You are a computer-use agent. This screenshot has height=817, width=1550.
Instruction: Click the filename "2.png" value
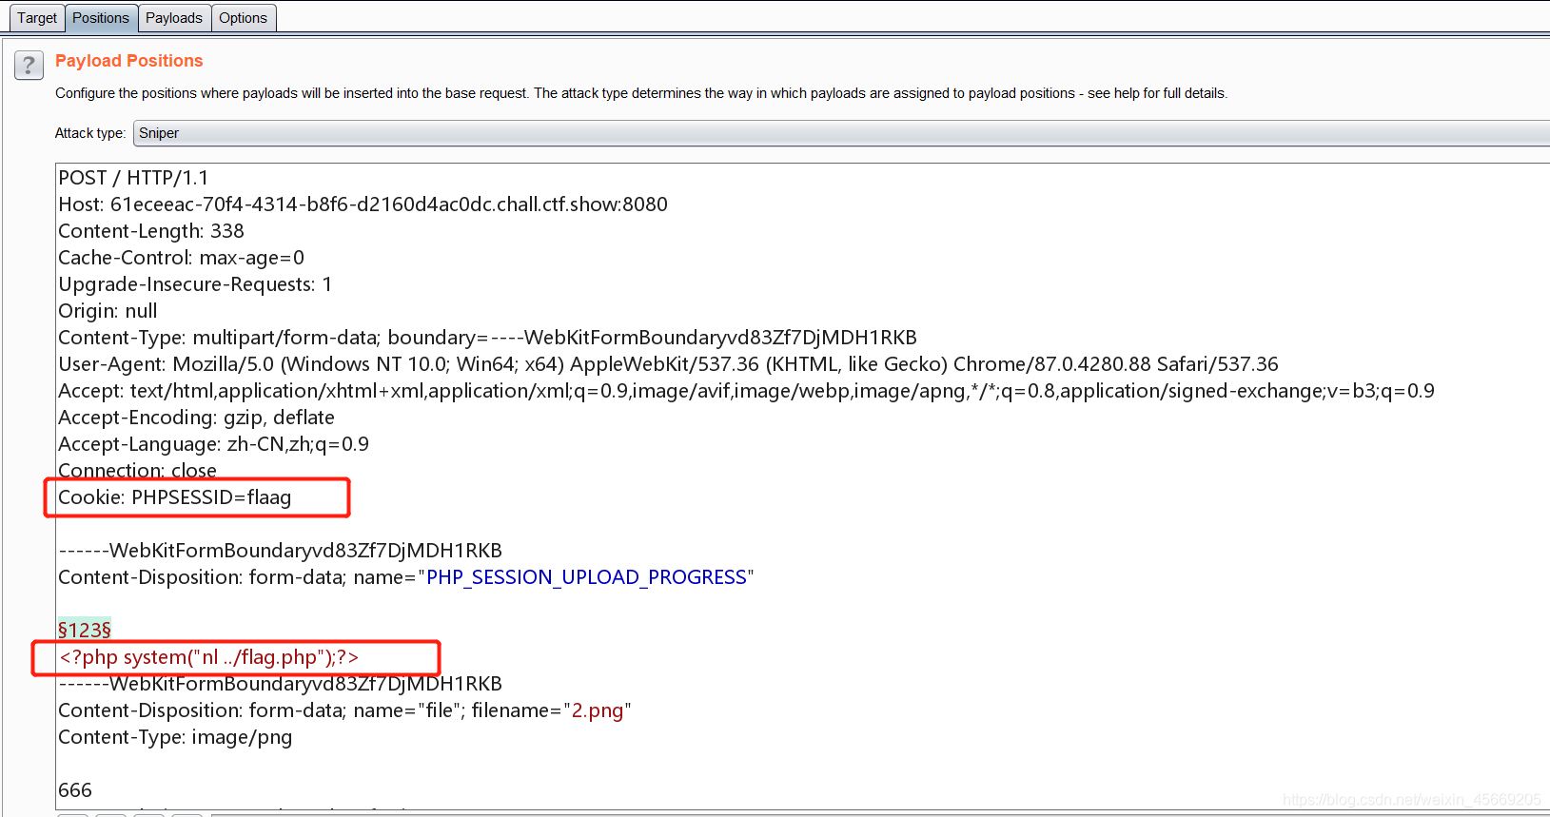click(598, 710)
